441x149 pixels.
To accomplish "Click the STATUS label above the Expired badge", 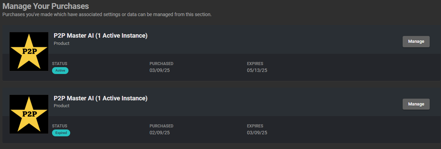I will point(60,126).
